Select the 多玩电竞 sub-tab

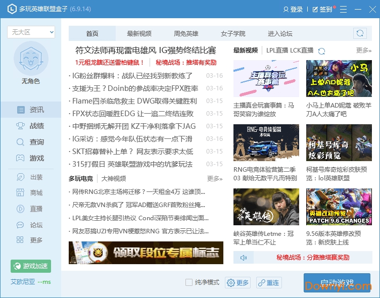[x=81, y=179]
